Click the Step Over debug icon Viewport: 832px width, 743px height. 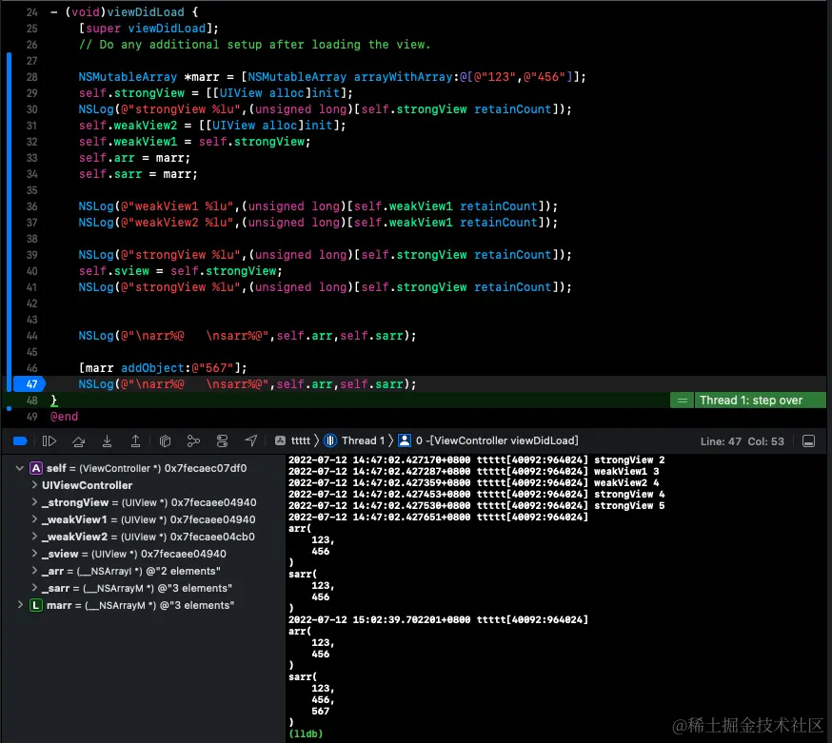tap(78, 440)
